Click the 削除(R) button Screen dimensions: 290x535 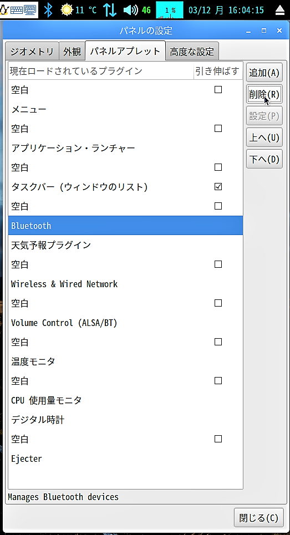(x=264, y=94)
